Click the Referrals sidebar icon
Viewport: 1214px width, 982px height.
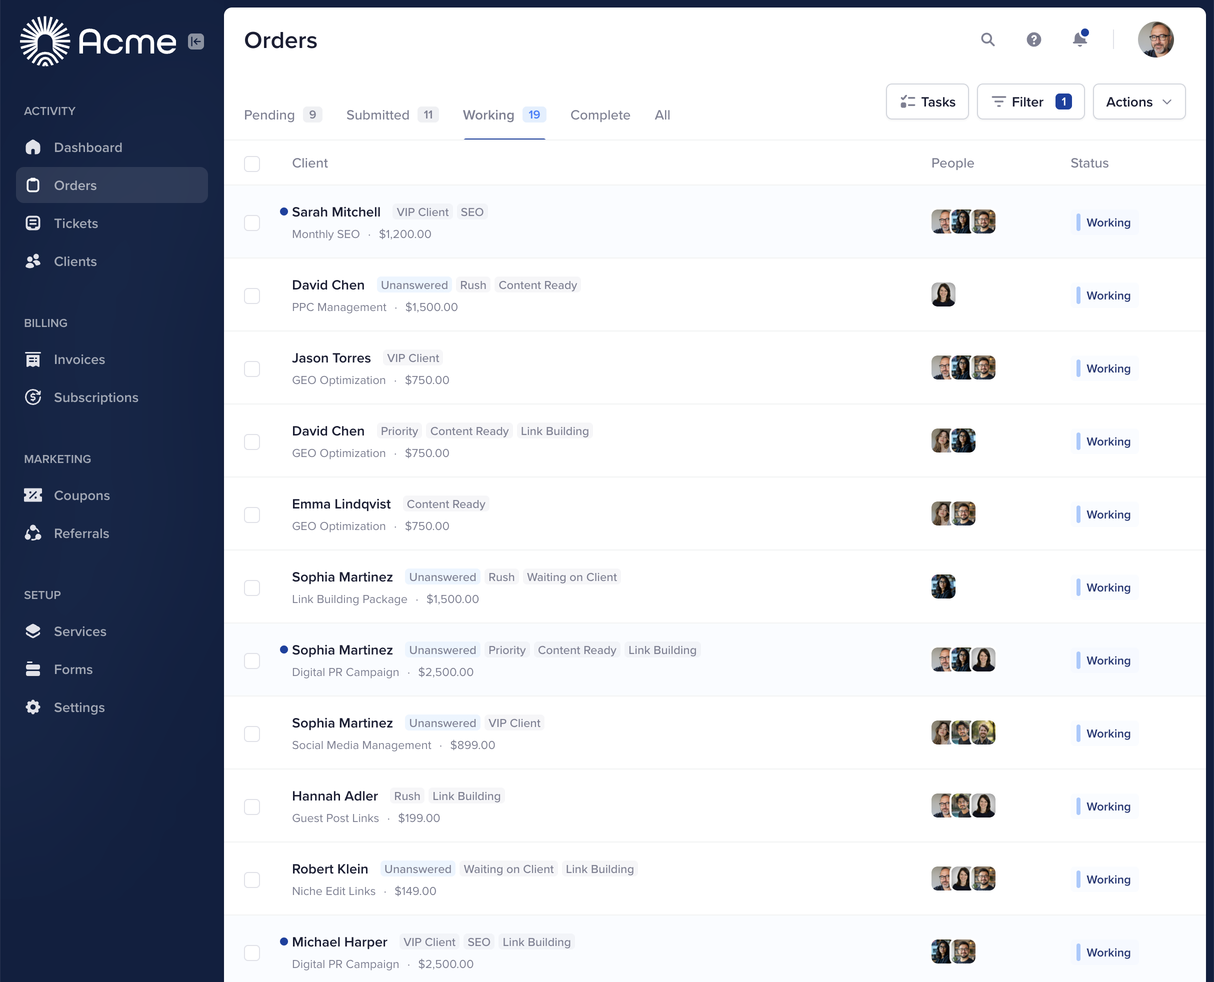pos(33,533)
